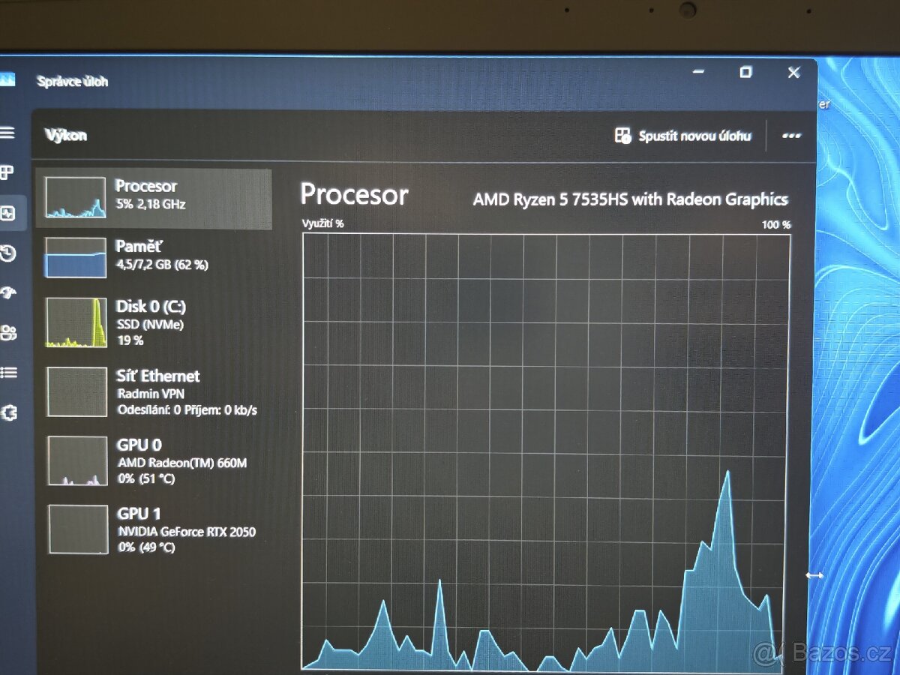This screenshot has height=675, width=900.
Task: Select GPU 1 NVIDIA GeForce RTX 2050
Action: tap(154, 529)
